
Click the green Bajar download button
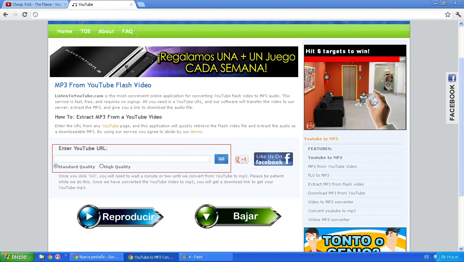click(x=238, y=216)
